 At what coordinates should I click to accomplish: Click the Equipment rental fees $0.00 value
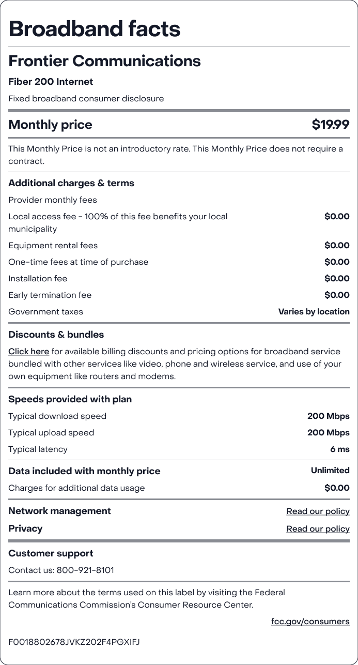(x=337, y=246)
